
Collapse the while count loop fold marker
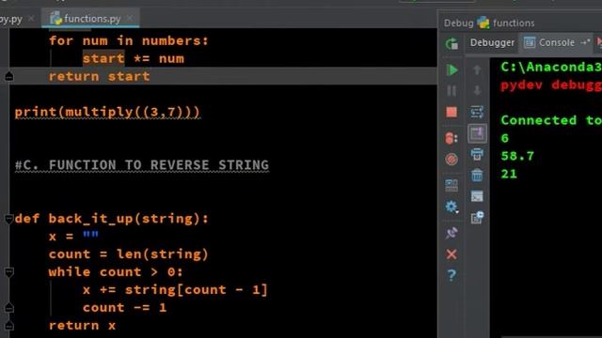coord(9,272)
